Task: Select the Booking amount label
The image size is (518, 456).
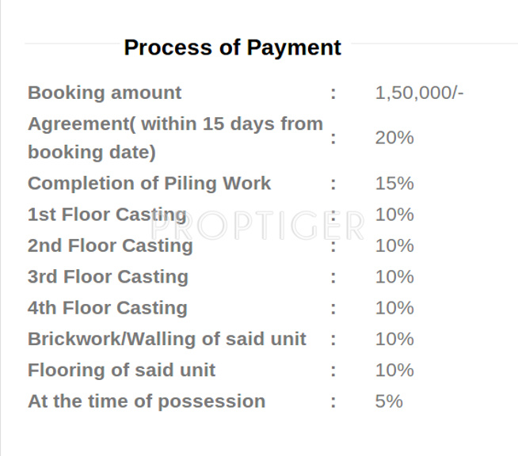Action: [x=105, y=93]
